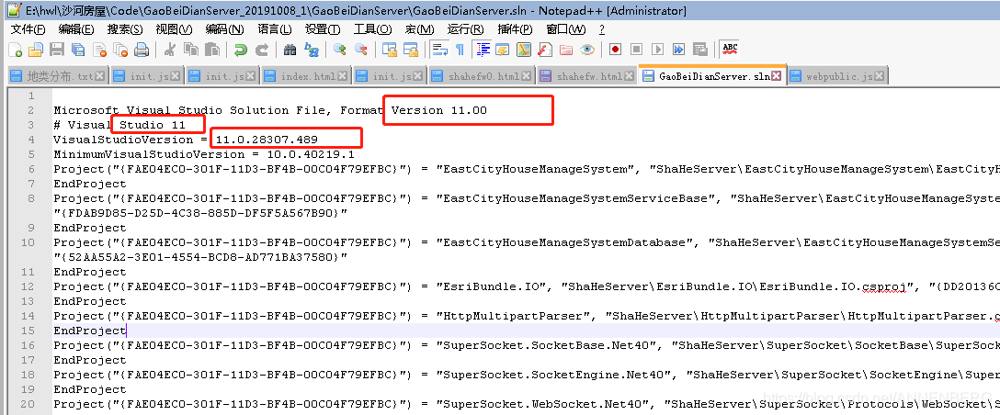Click text "EsriBundle.IO" on line 12
The width and height of the screenshot is (1000, 415).
pos(492,286)
